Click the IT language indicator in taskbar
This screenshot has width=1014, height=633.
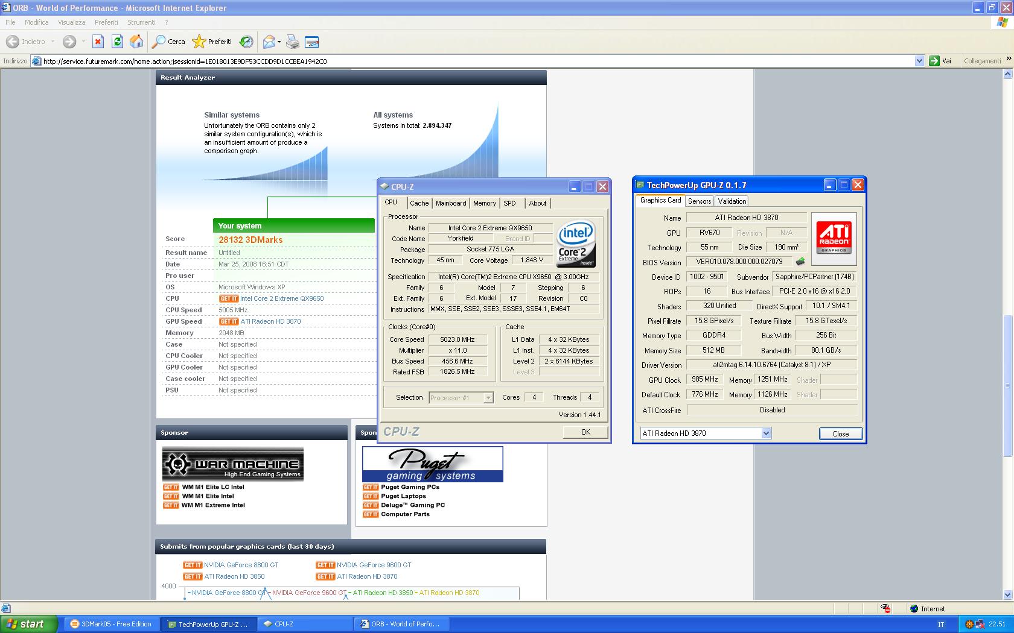coord(941,624)
